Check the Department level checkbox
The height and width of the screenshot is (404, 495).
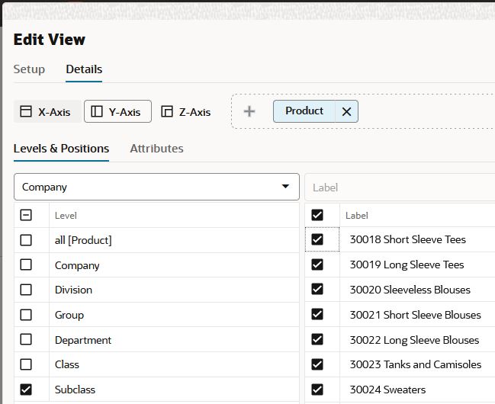26,340
